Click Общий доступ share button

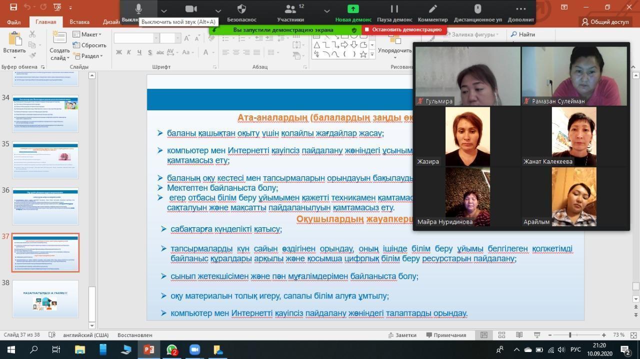tap(605, 22)
